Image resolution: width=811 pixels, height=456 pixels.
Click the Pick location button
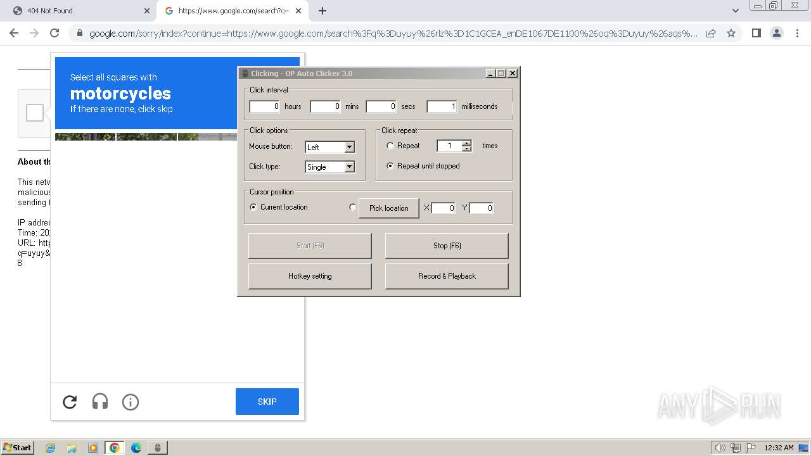[389, 208]
